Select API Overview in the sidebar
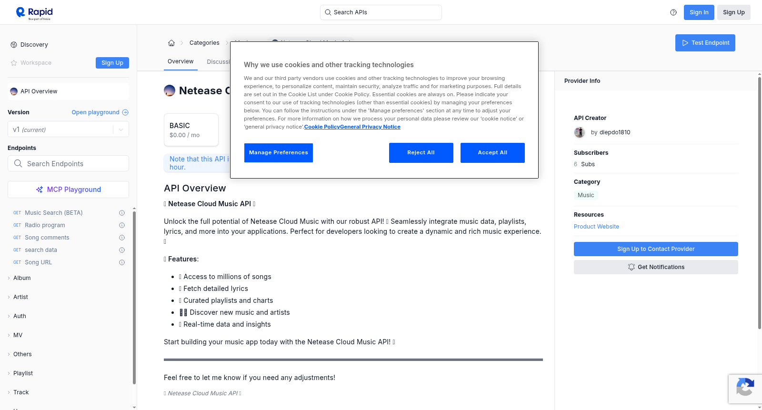Screen dimensions: 762x410 point(68,91)
